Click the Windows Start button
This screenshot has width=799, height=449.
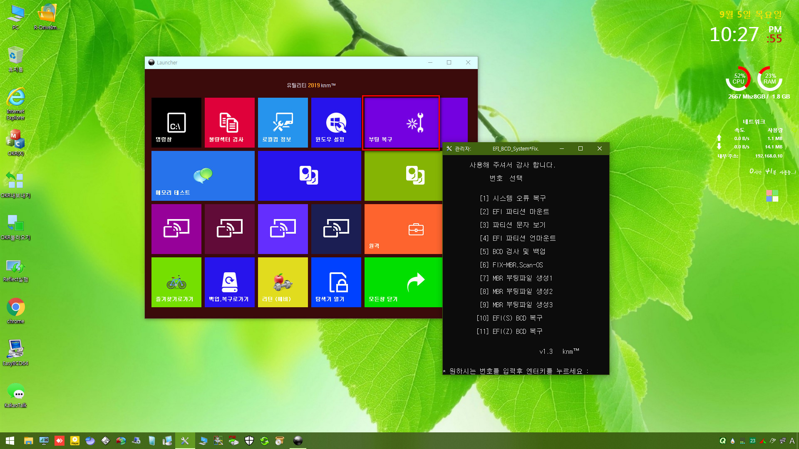[10, 441]
